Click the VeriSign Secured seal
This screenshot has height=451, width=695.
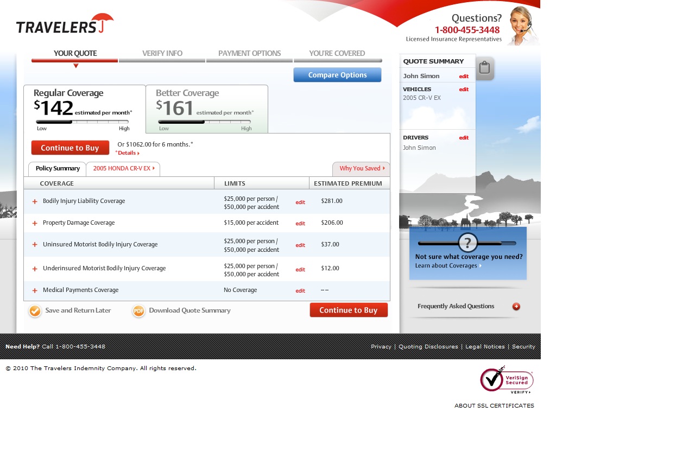pyautogui.click(x=507, y=379)
